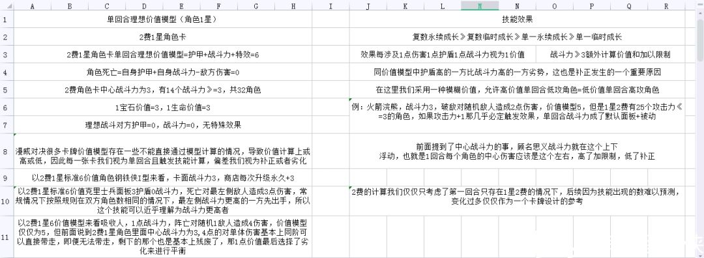The width and height of the screenshot is (704, 258).
Task: Select column Q header
Action: (628, 6)
